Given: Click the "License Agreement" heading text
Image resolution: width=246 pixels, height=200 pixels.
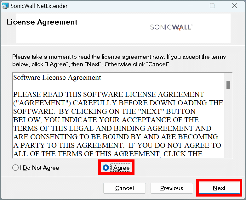Looking at the screenshot, I should click(42, 22).
